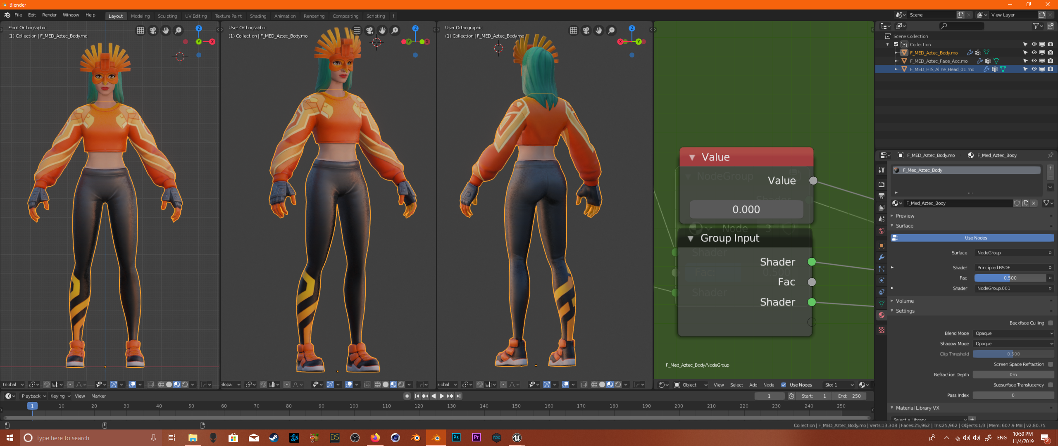The height and width of the screenshot is (446, 1058).
Task: Toggle camera view icon in Front viewport
Action: point(153,31)
